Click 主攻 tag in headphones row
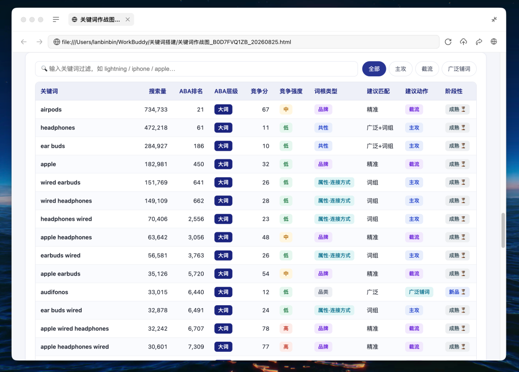Screen dimensions: 519x372 click(414, 128)
